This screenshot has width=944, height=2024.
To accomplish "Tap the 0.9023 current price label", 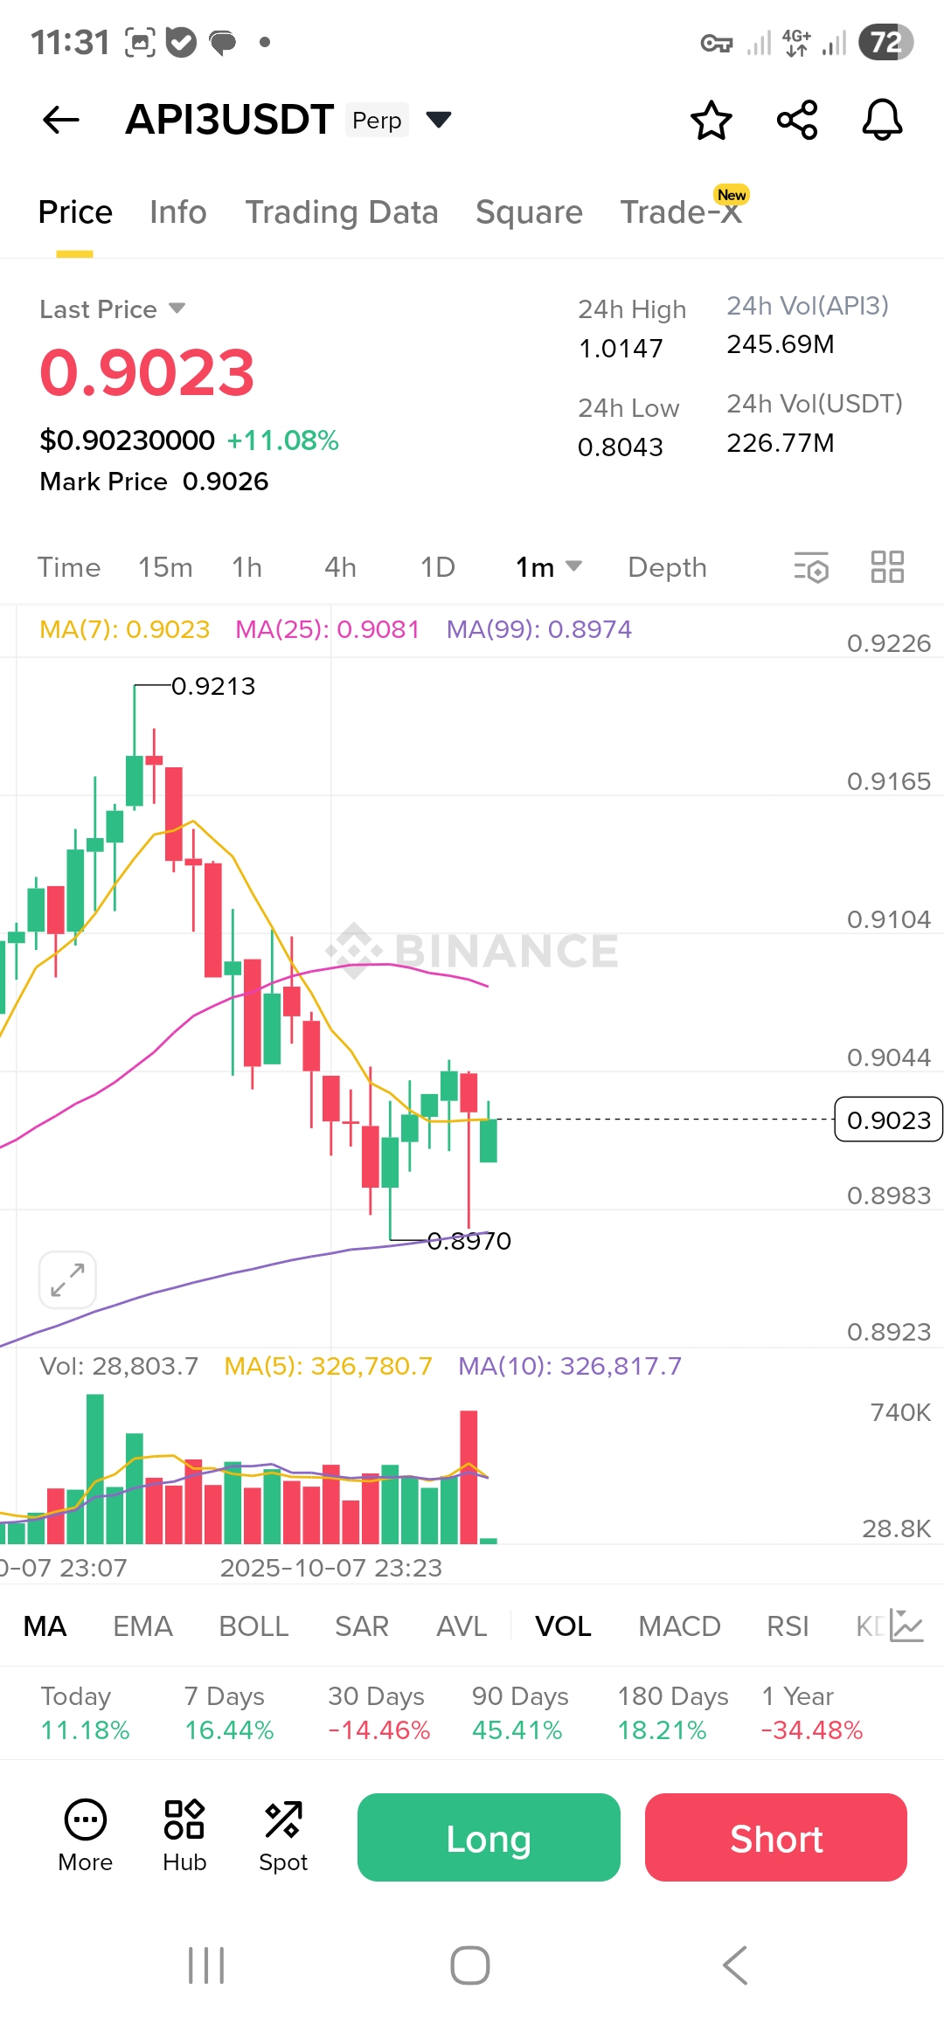I will [888, 1119].
